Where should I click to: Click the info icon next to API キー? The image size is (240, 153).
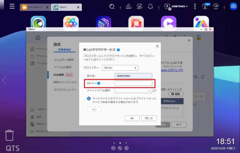pos(99,83)
